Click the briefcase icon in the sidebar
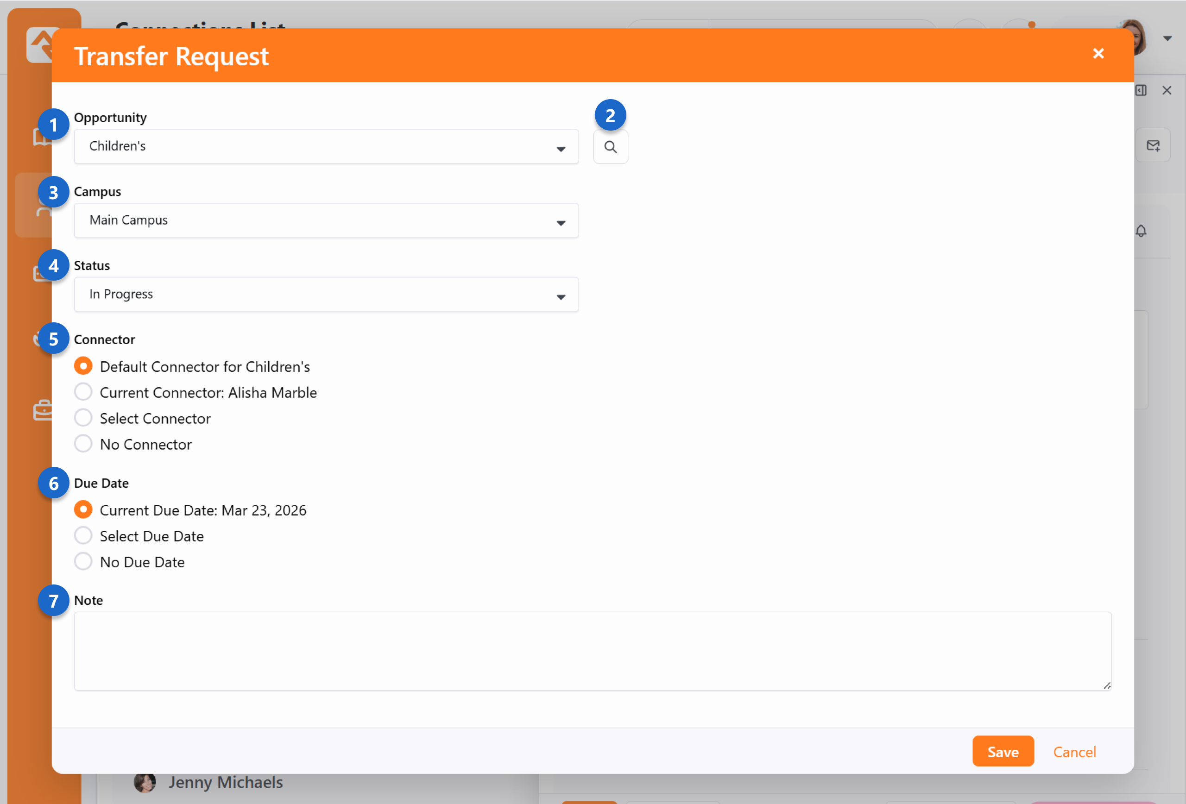This screenshot has width=1186, height=804. [43, 410]
